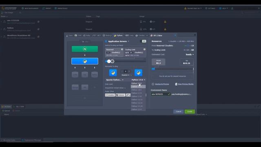Toggle the Application Servers ON switch
This screenshot has height=147, width=261.
pos(143,41)
